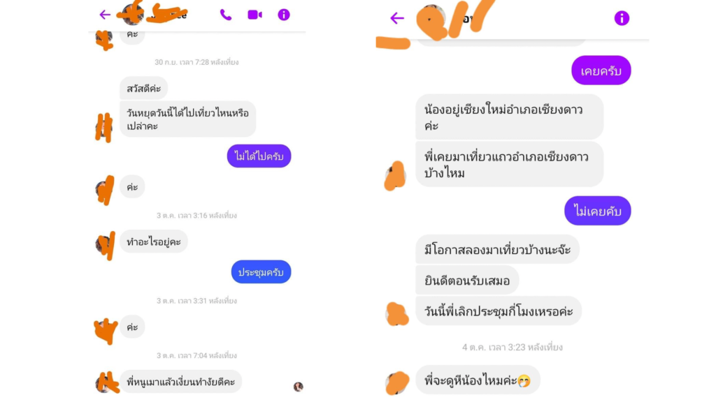716x402 pixels.
Task: Start a voice call from phone icon
Action: 226,15
